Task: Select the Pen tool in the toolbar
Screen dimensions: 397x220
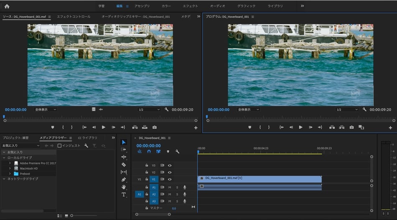Action: 124,180
